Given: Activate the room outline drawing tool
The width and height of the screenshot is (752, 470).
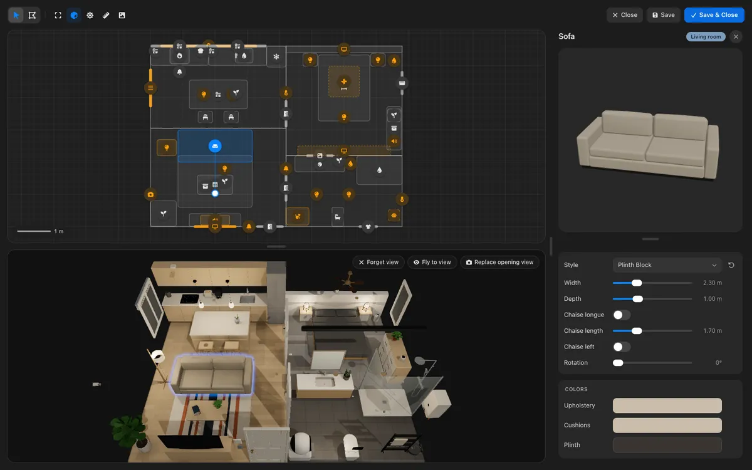Looking at the screenshot, I should (x=32, y=15).
